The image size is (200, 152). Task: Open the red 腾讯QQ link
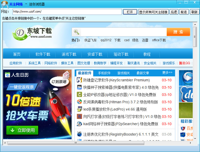185,63
